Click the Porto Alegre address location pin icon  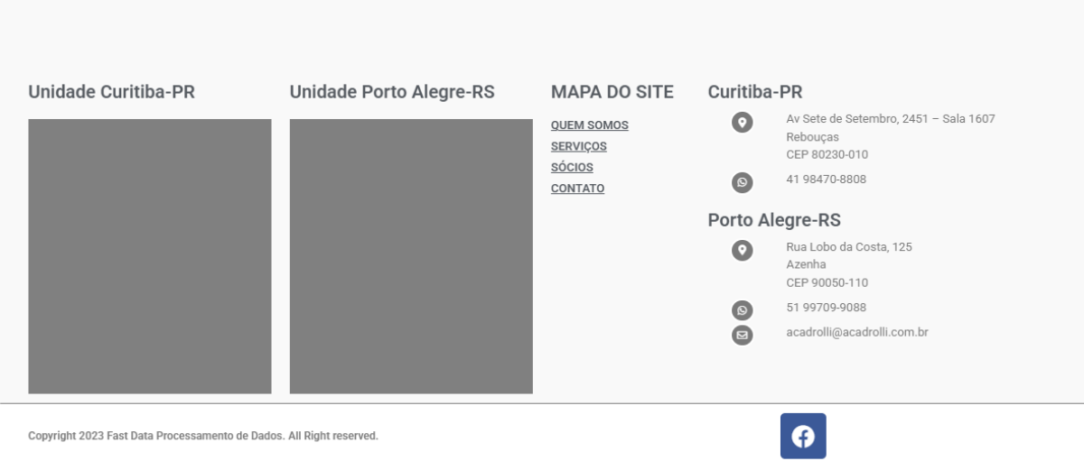coord(742,251)
